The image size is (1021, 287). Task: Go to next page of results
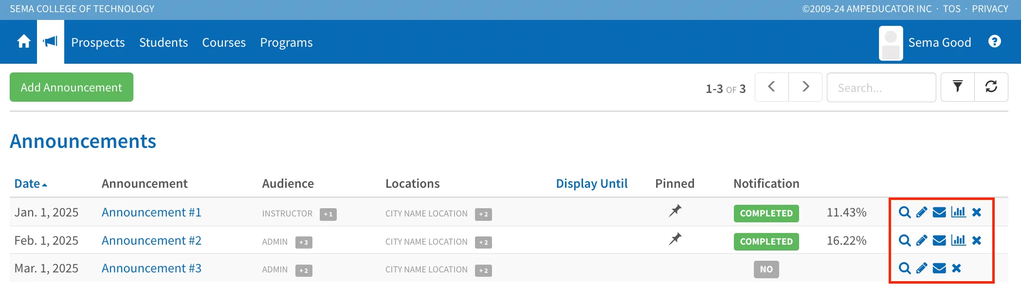[x=805, y=87]
